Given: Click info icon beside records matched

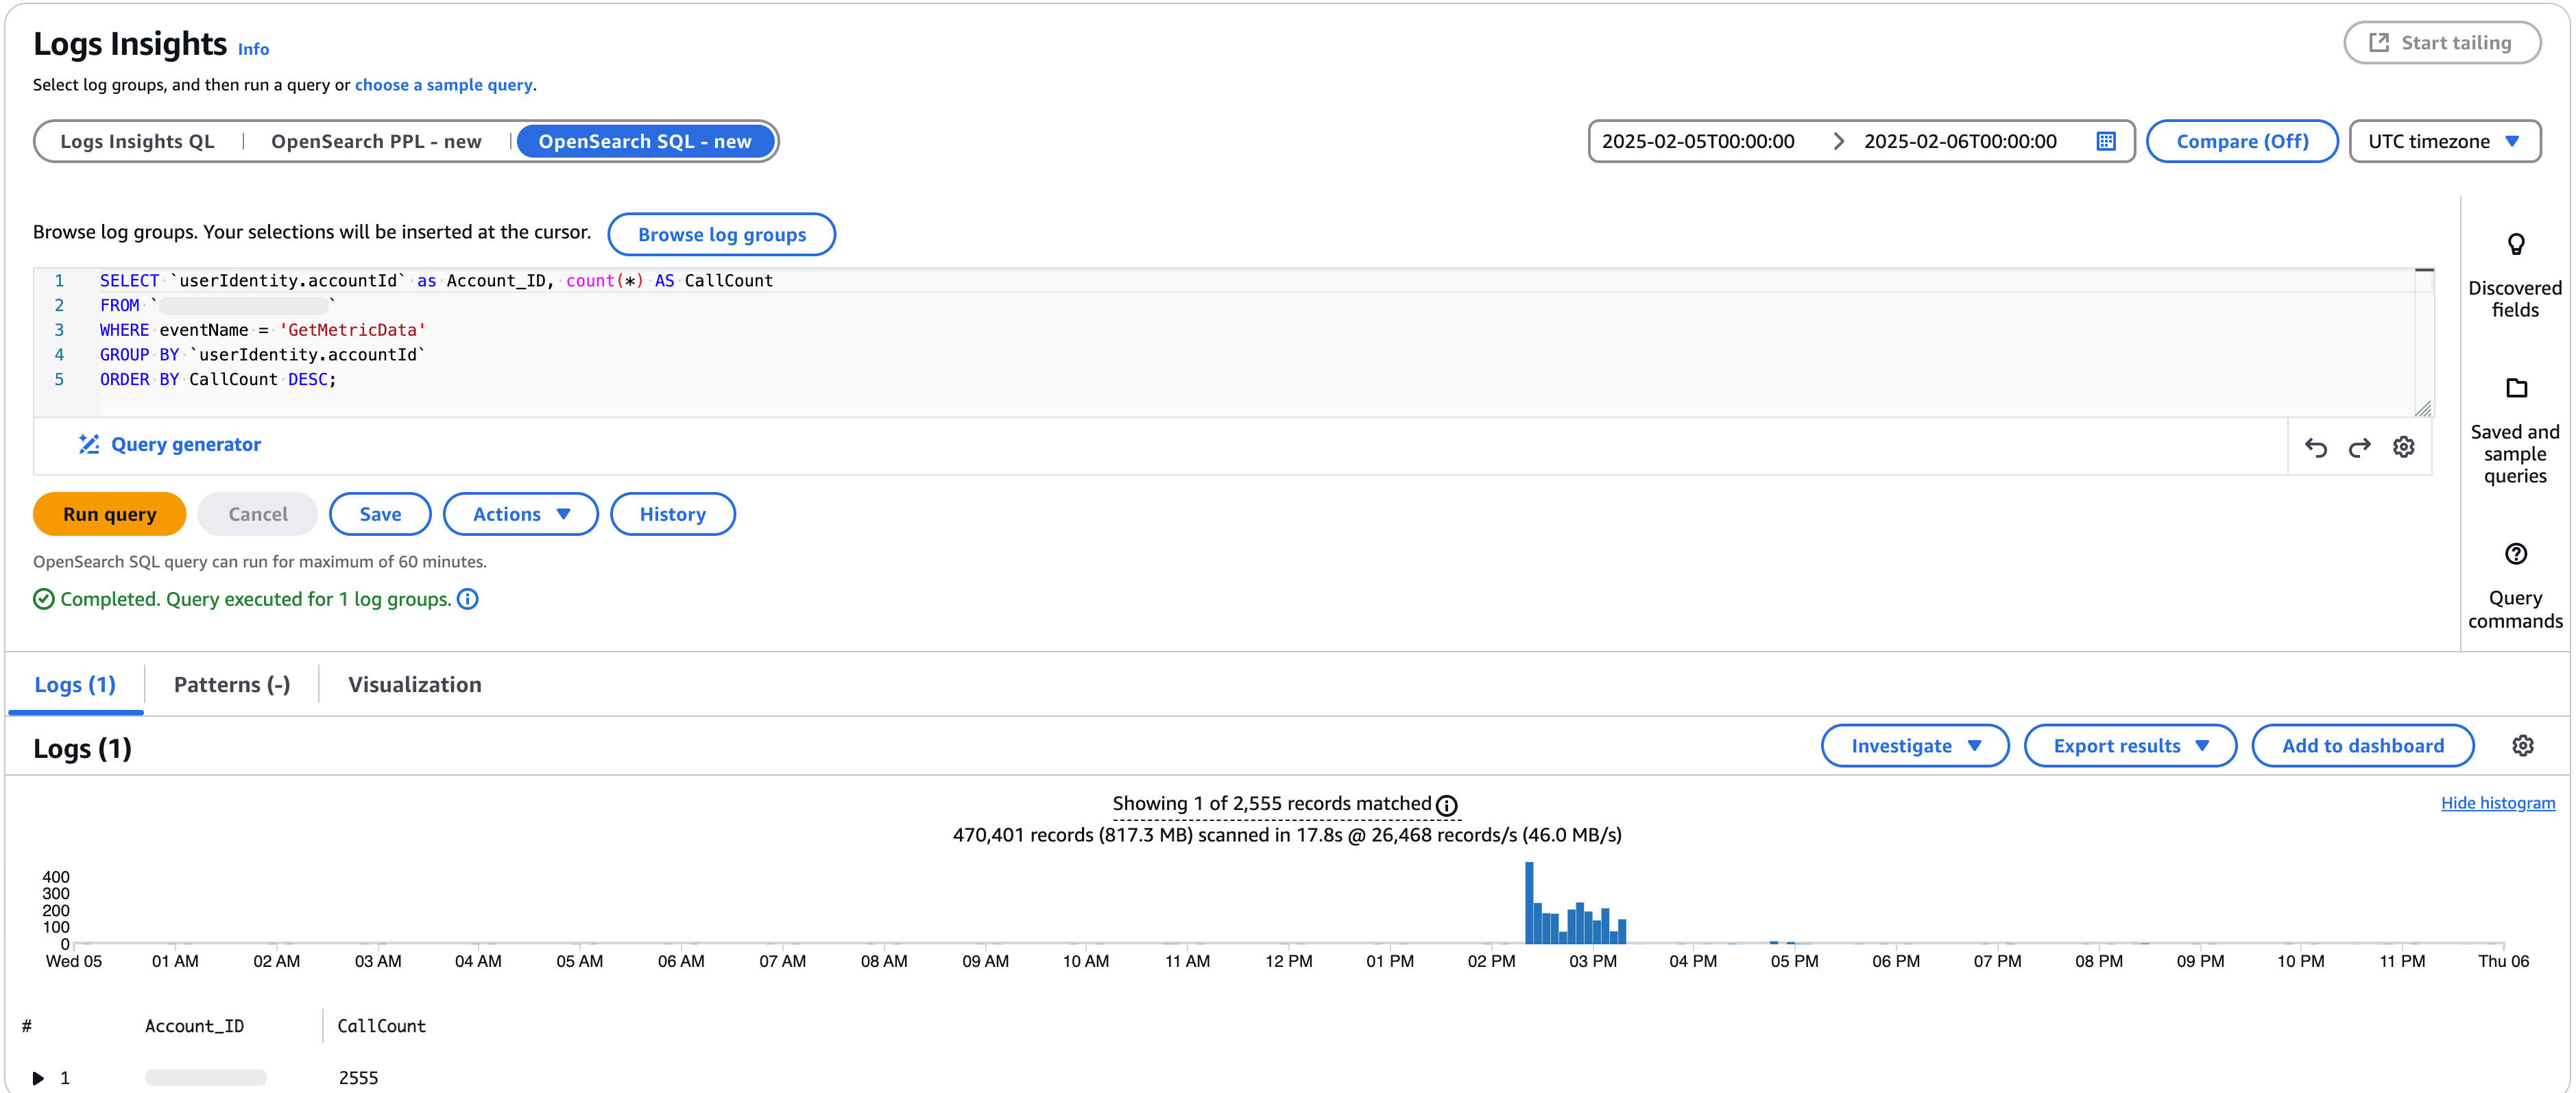Looking at the screenshot, I should point(1446,805).
